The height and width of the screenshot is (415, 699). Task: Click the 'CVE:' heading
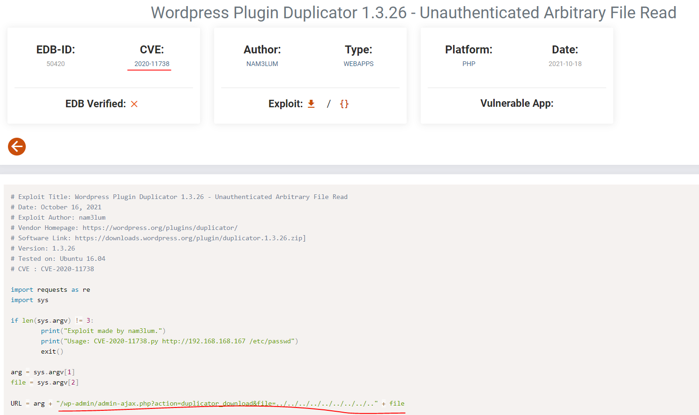[152, 50]
